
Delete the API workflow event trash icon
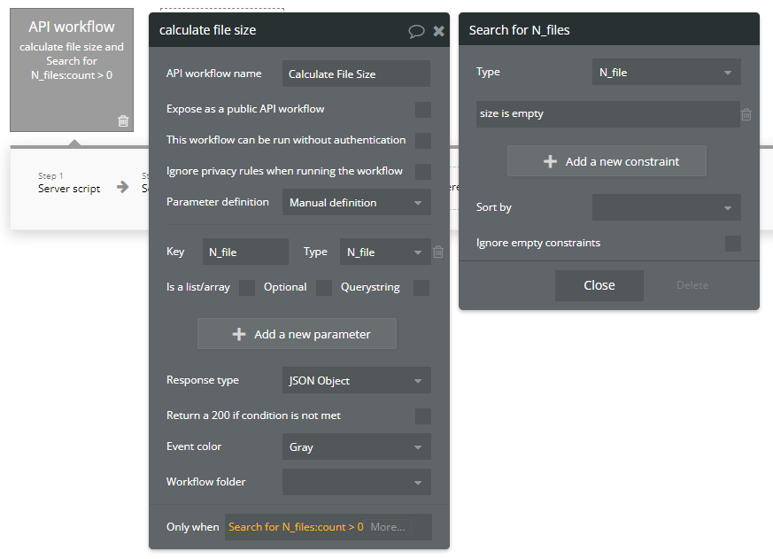[x=123, y=121]
